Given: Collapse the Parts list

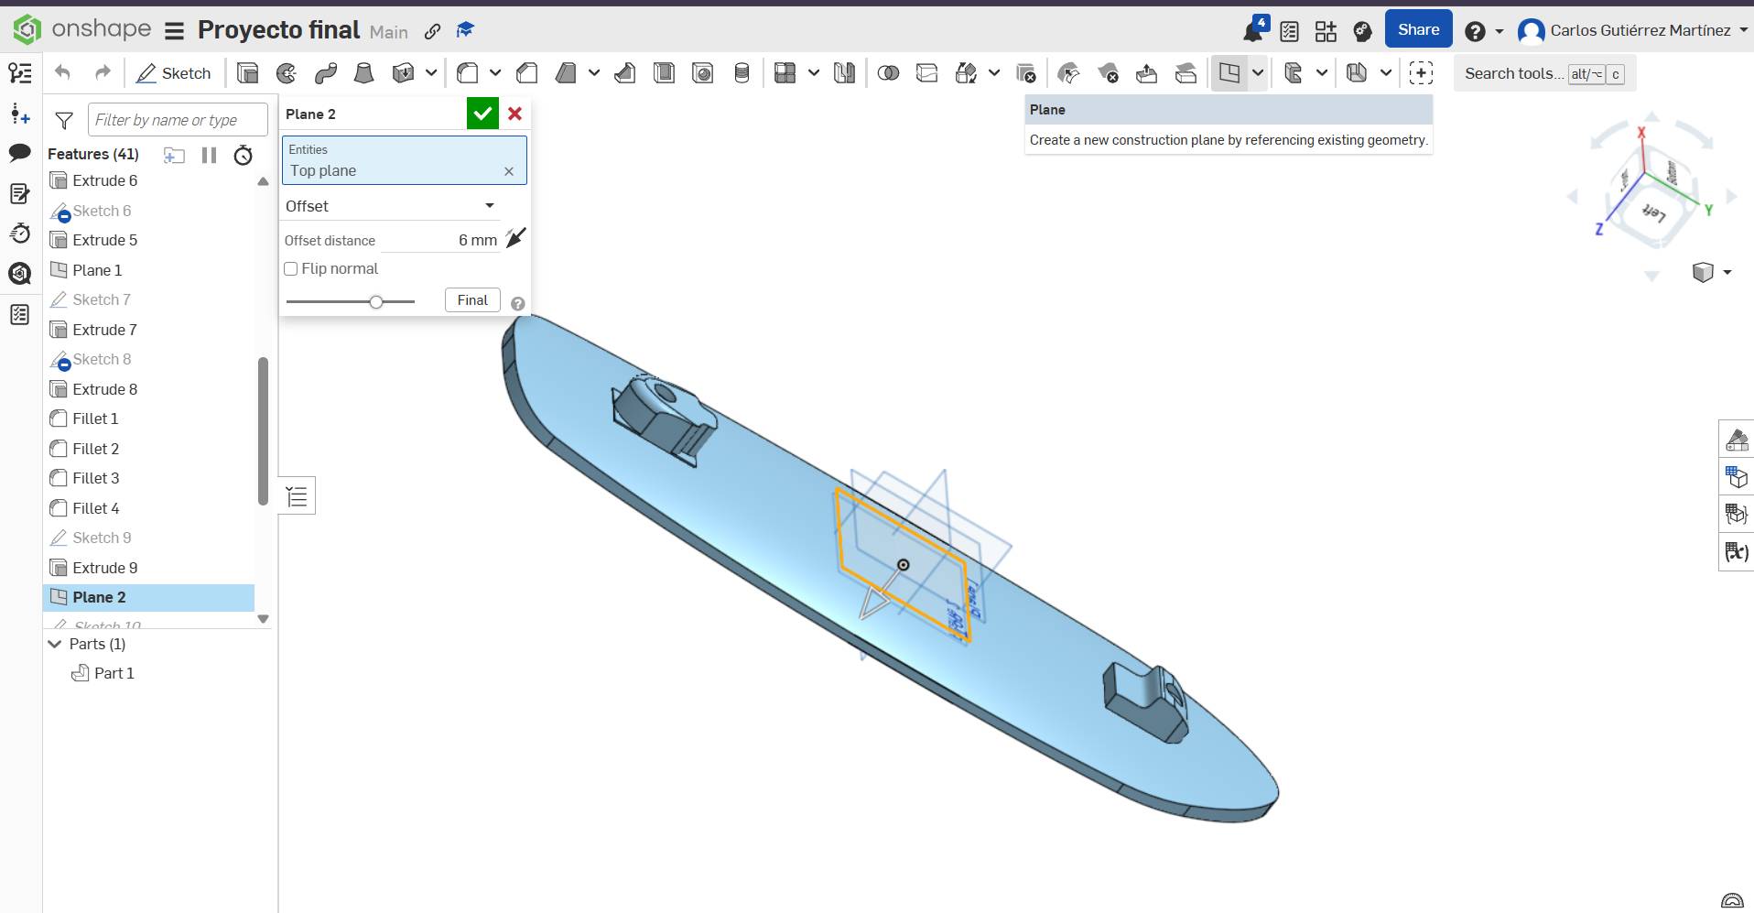Looking at the screenshot, I should pyautogui.click(x=53, y=644).
